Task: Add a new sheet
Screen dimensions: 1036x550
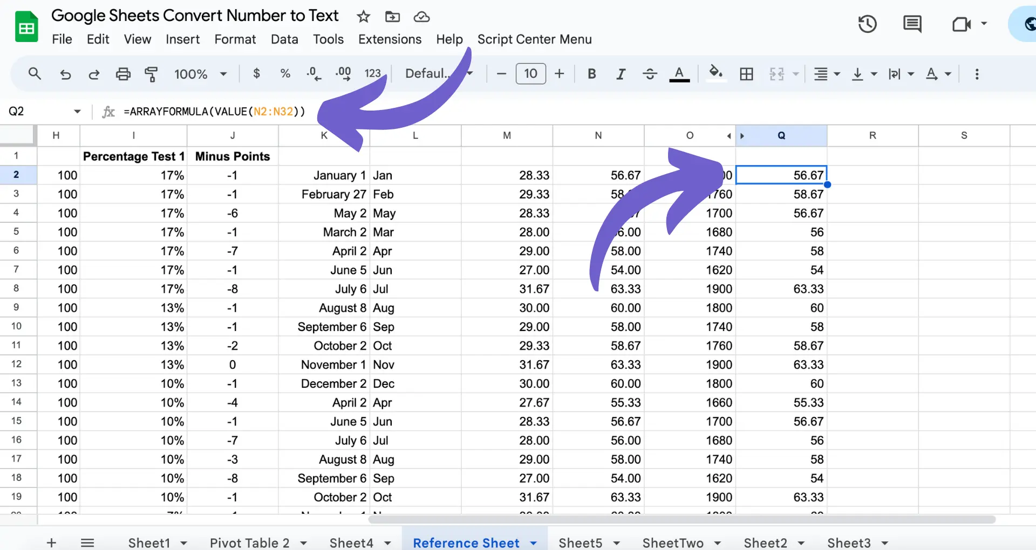Action: pyautogui.click(x=51, y=542)
